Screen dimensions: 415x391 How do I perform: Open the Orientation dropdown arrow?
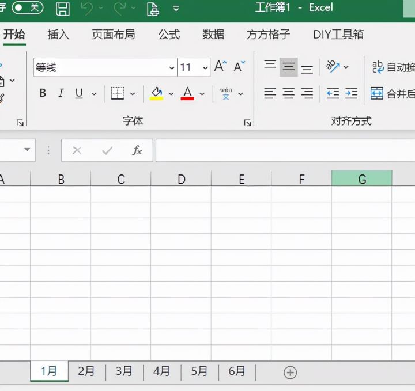[x=346, y=67]
